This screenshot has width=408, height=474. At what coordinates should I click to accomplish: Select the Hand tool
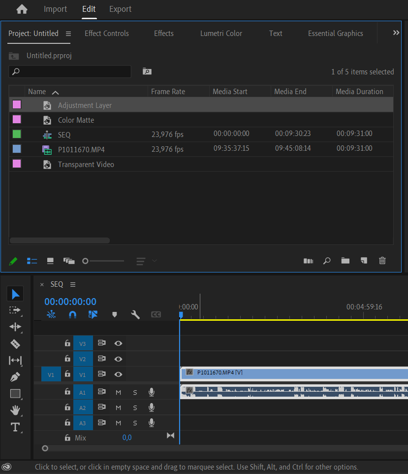15,410
